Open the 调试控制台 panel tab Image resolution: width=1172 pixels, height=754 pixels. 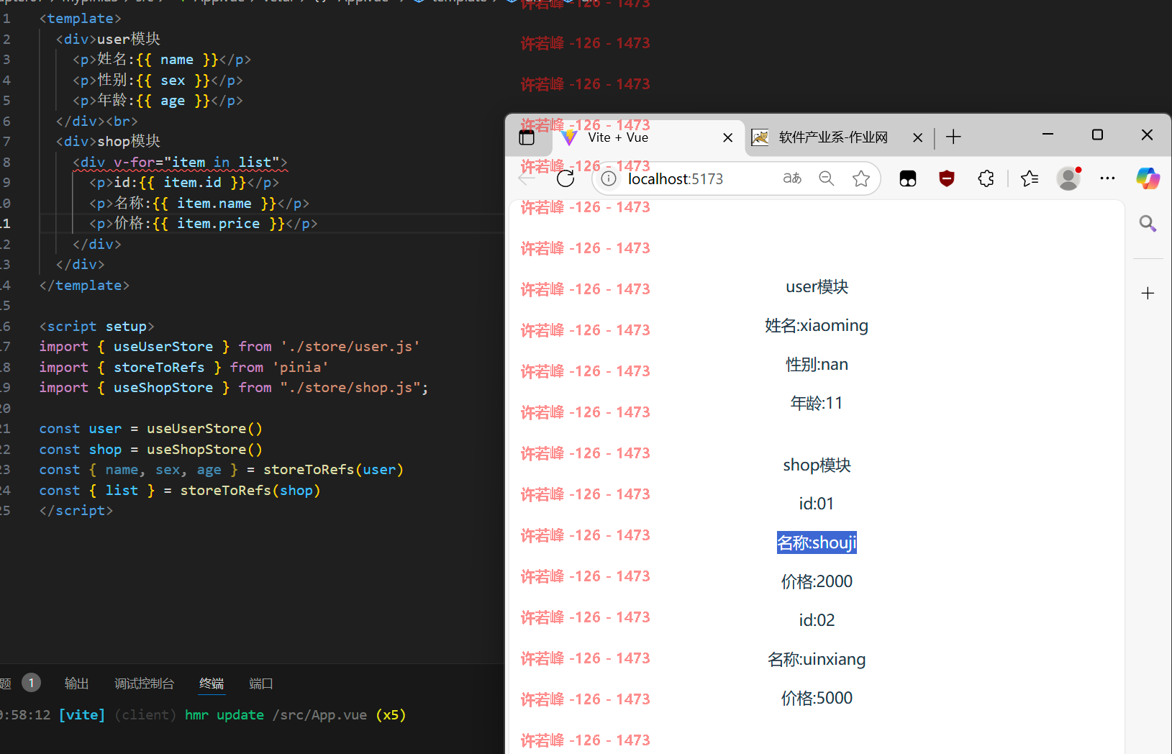[144, 683]
